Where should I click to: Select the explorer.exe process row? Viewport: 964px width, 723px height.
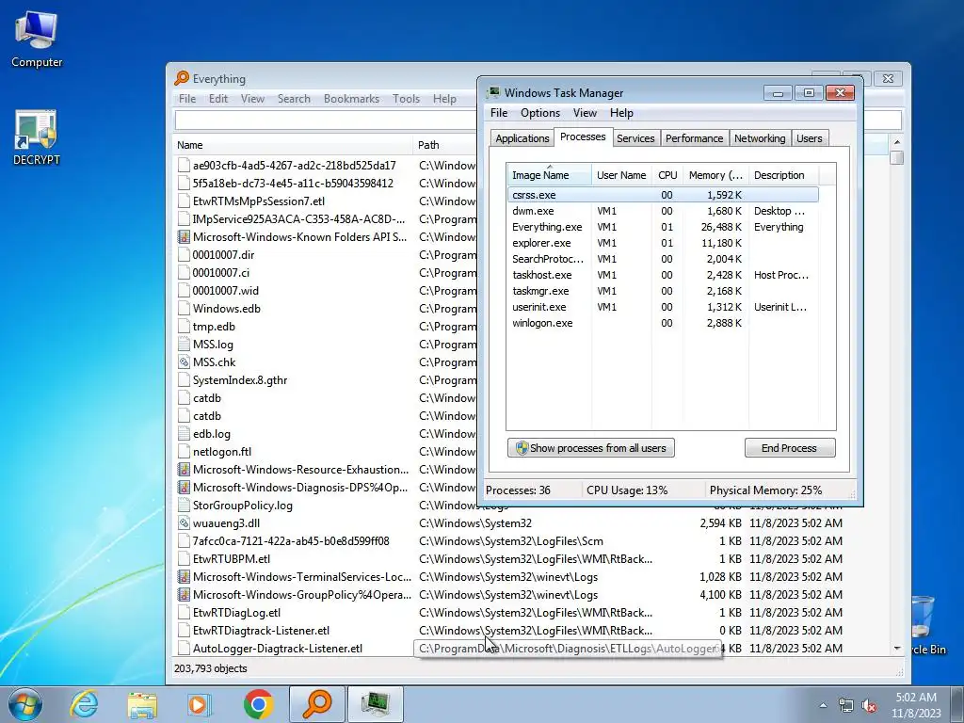(663, 243)
